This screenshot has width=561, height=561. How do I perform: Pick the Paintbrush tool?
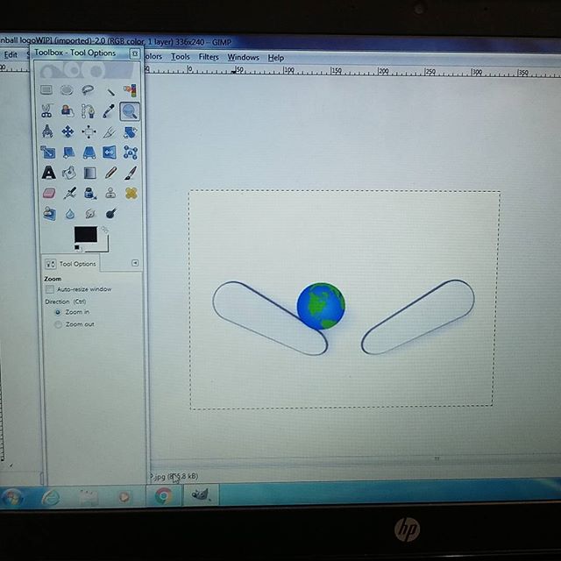pyautogui.click(x=131, y=173)
